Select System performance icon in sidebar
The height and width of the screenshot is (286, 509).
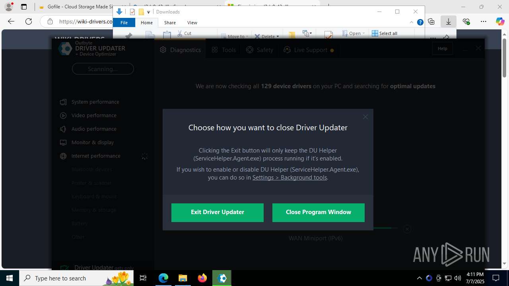[x=63, y=102]
